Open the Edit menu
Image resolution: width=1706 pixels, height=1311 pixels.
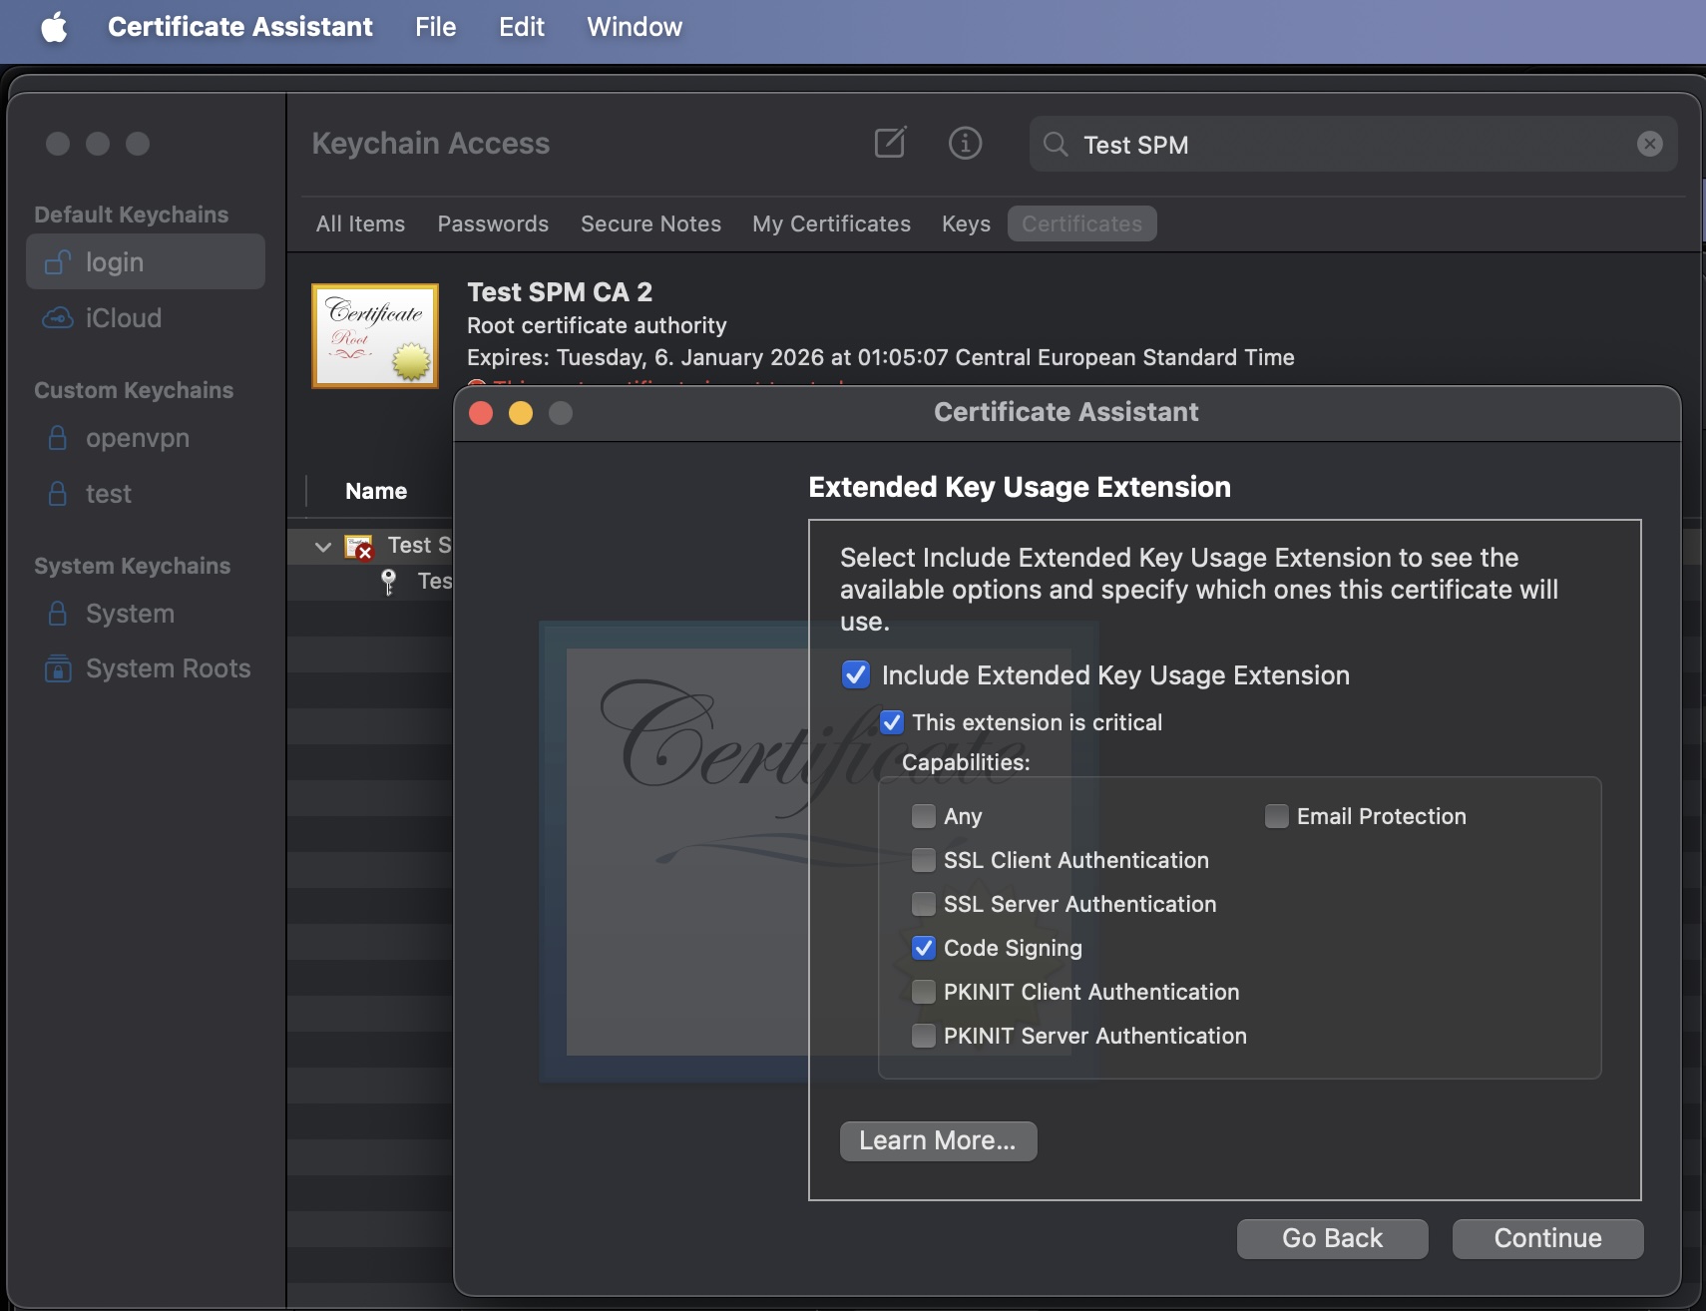click(522, 27)
